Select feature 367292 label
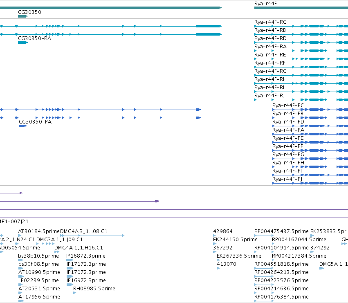Viewport: 348px width, 303px height. (x=222, y=248)
